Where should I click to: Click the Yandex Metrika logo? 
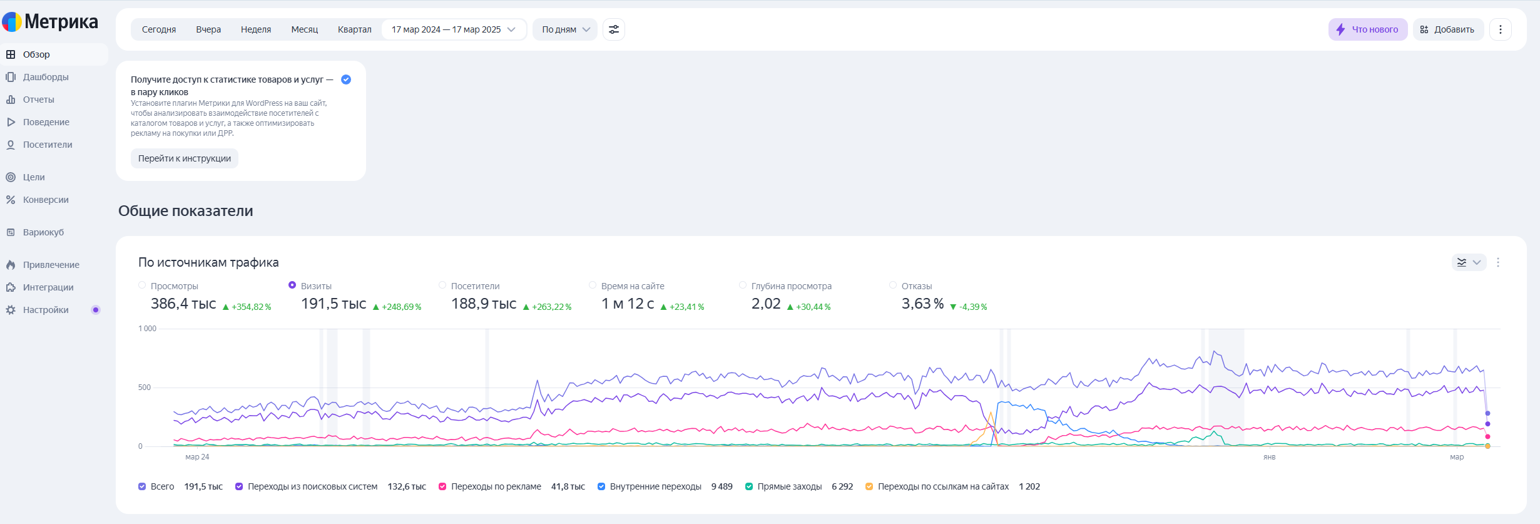coord(50,22)
